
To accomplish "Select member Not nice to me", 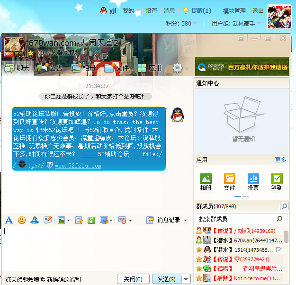I will pyautogui.click(x=239, y=278).
